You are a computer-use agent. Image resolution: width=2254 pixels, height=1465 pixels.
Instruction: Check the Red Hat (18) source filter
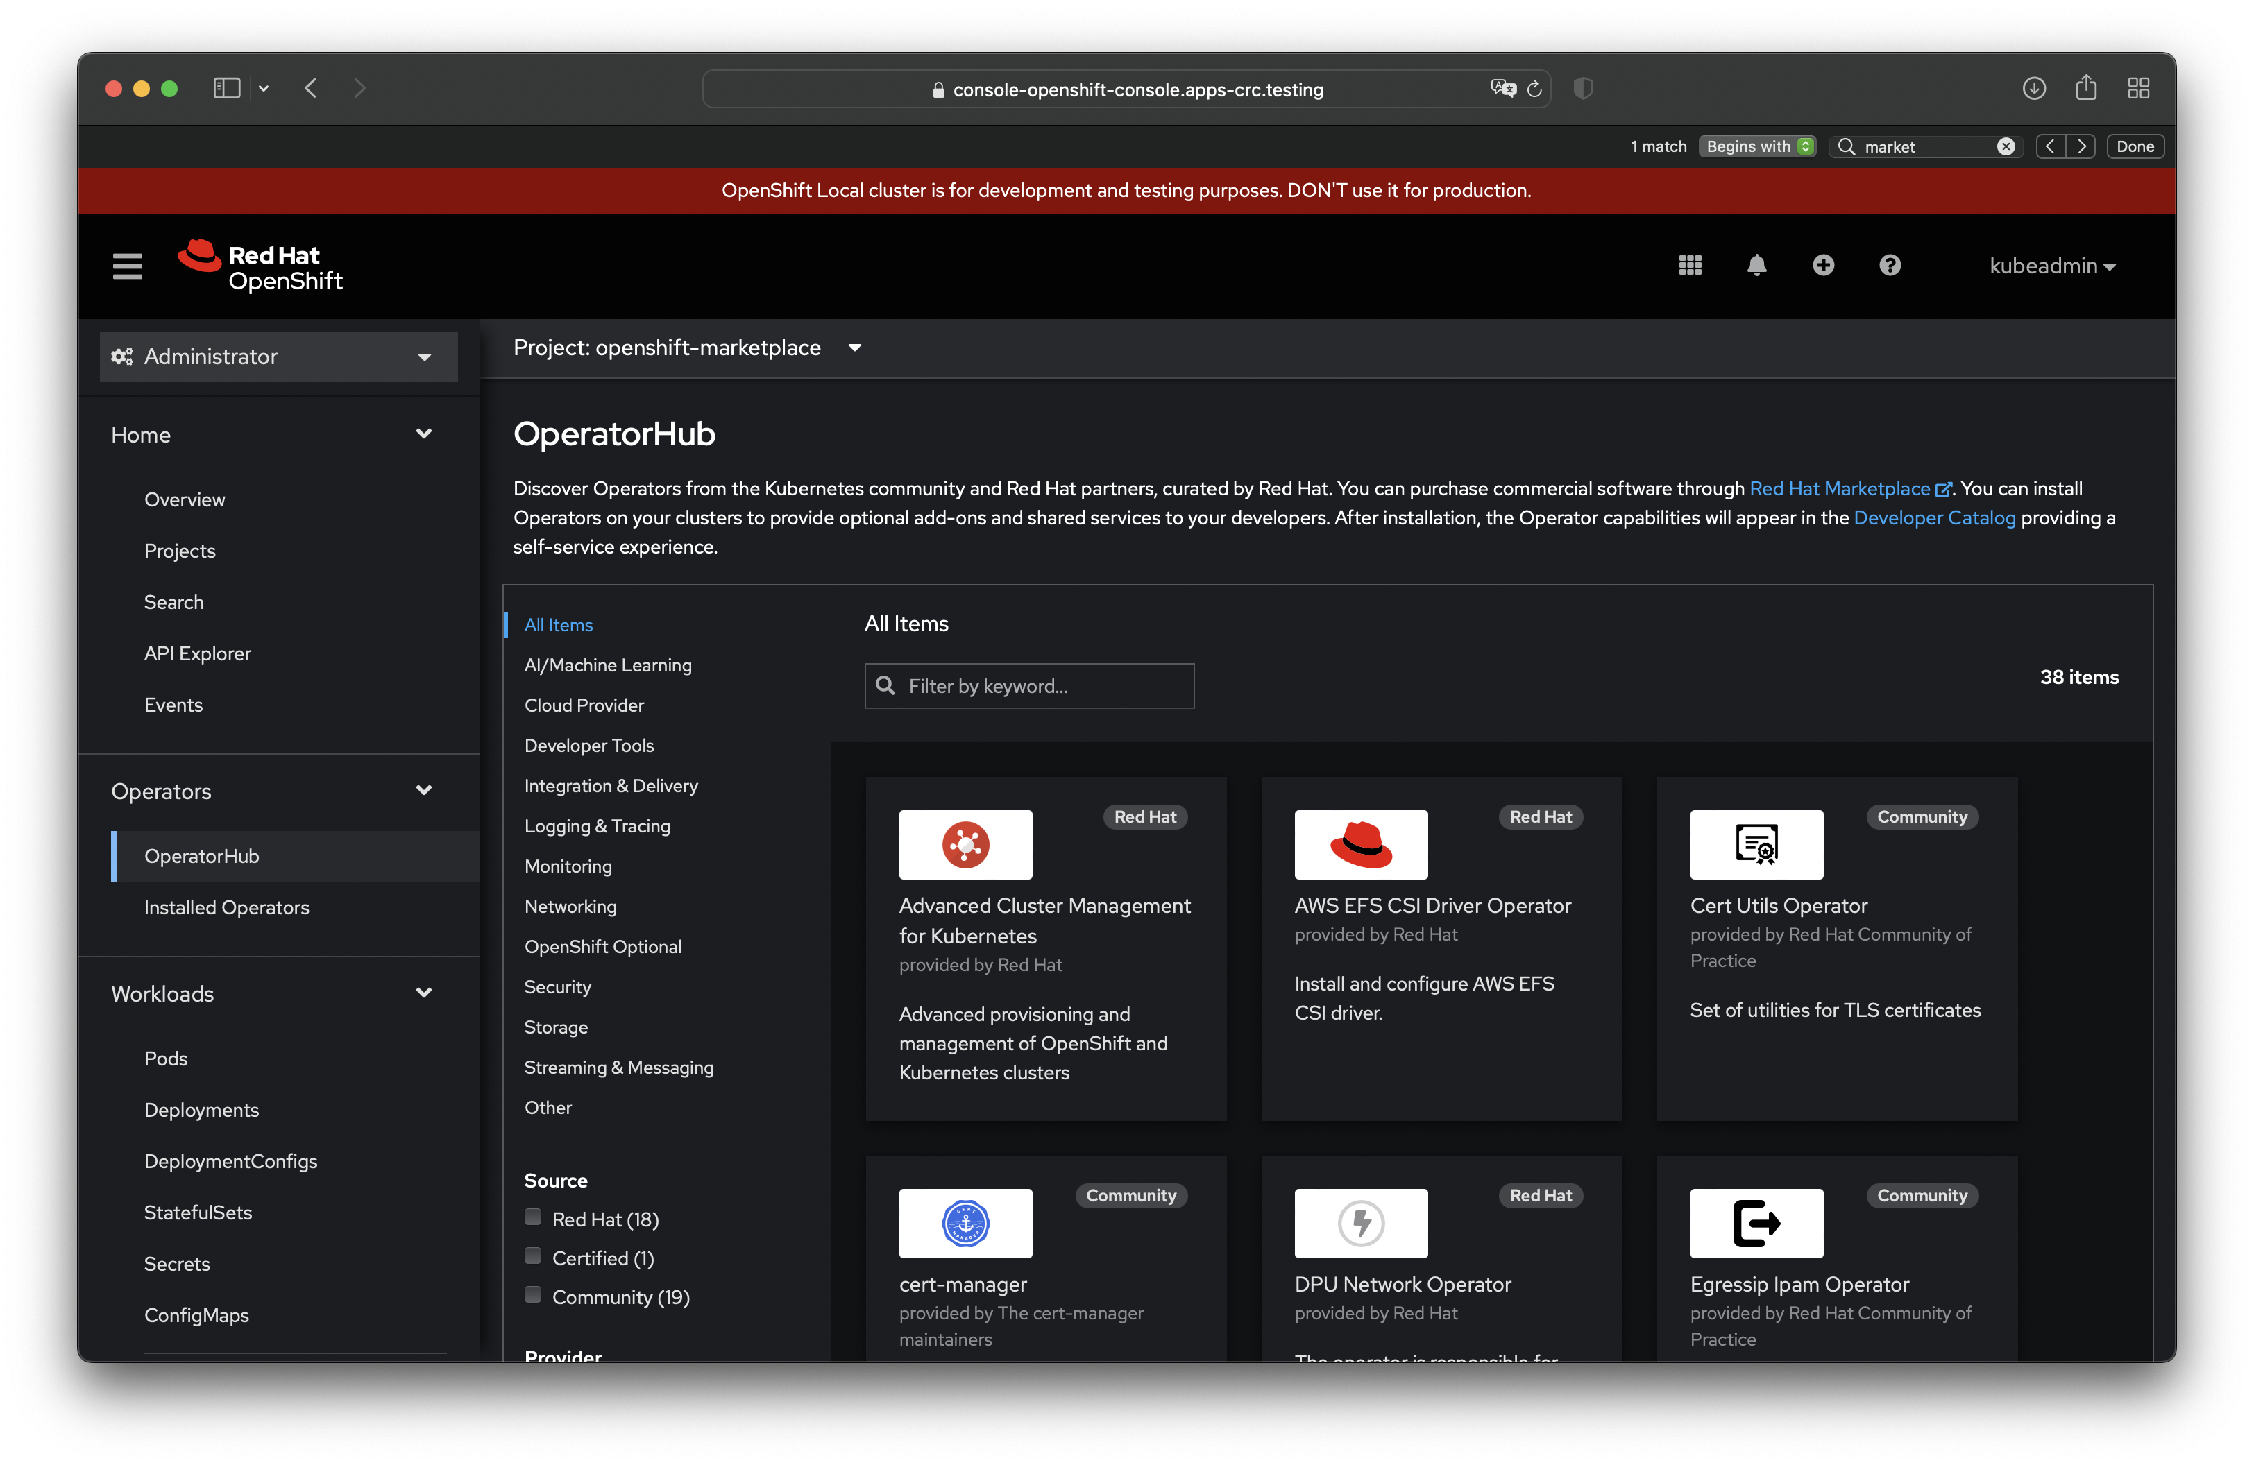(533, 1217)
